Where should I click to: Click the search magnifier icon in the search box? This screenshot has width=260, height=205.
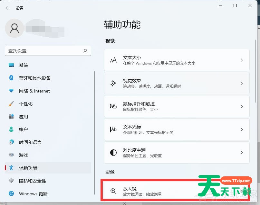pos(85,51)
